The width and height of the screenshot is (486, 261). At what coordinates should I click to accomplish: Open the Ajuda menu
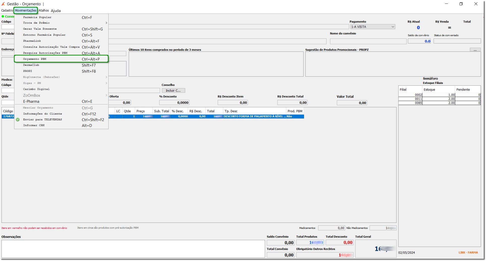pos(56,11)
